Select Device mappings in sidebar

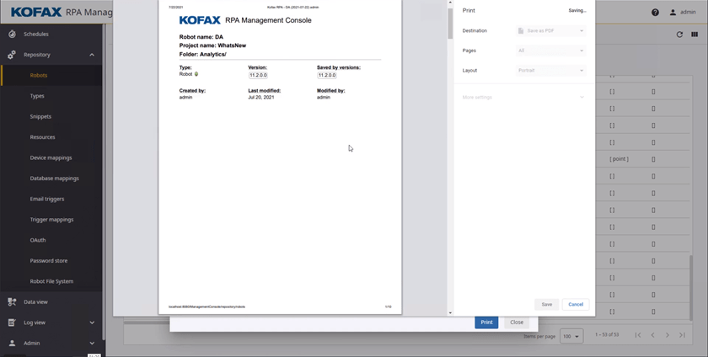pos(51,157)
